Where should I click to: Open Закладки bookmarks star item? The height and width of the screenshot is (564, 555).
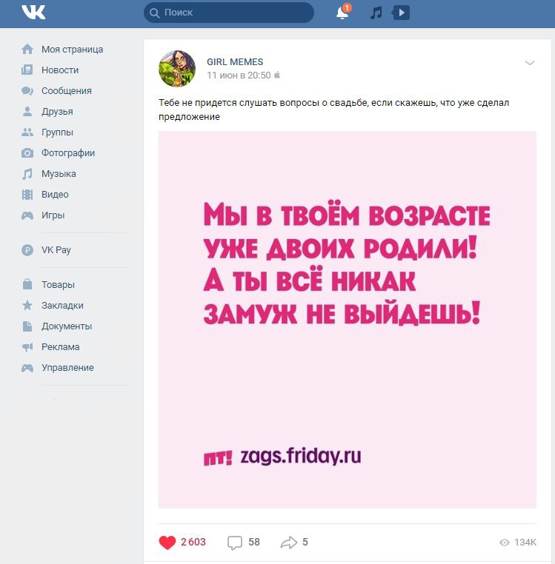click(62, 306)
